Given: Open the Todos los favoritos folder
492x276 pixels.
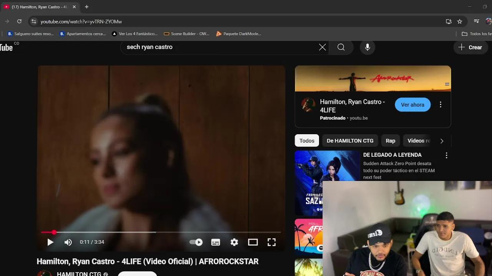Looking at the screenshot, I should point(477,34).
